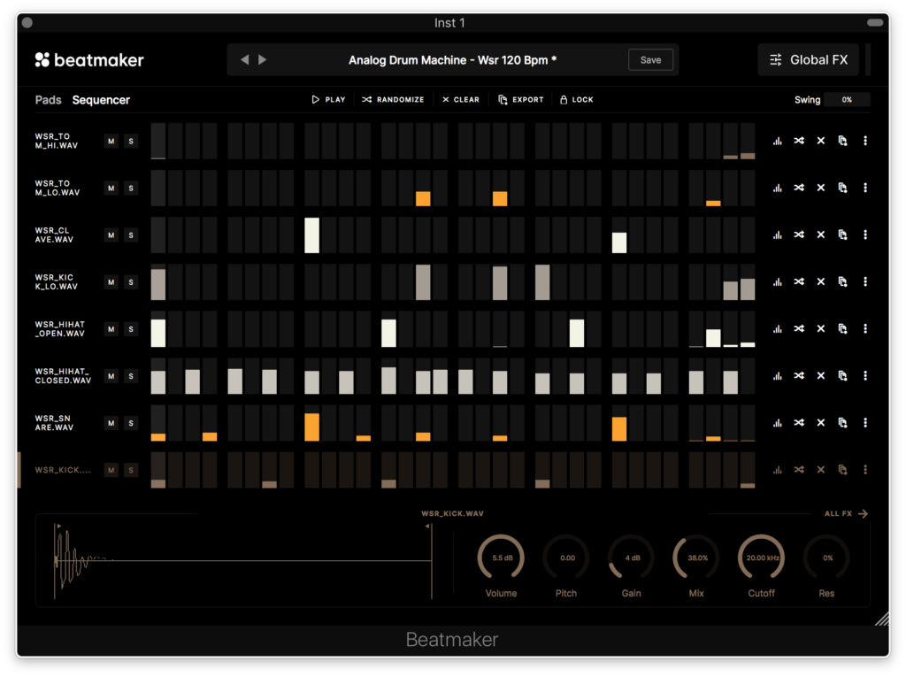Mute the WSR_TOM_LO.WAV track
This screenshot has height=677, width=906.
click(111, 188)
